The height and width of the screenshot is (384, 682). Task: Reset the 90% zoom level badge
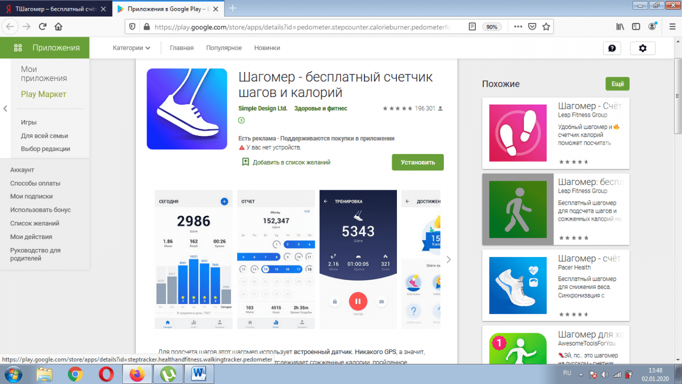click(492, 27)
